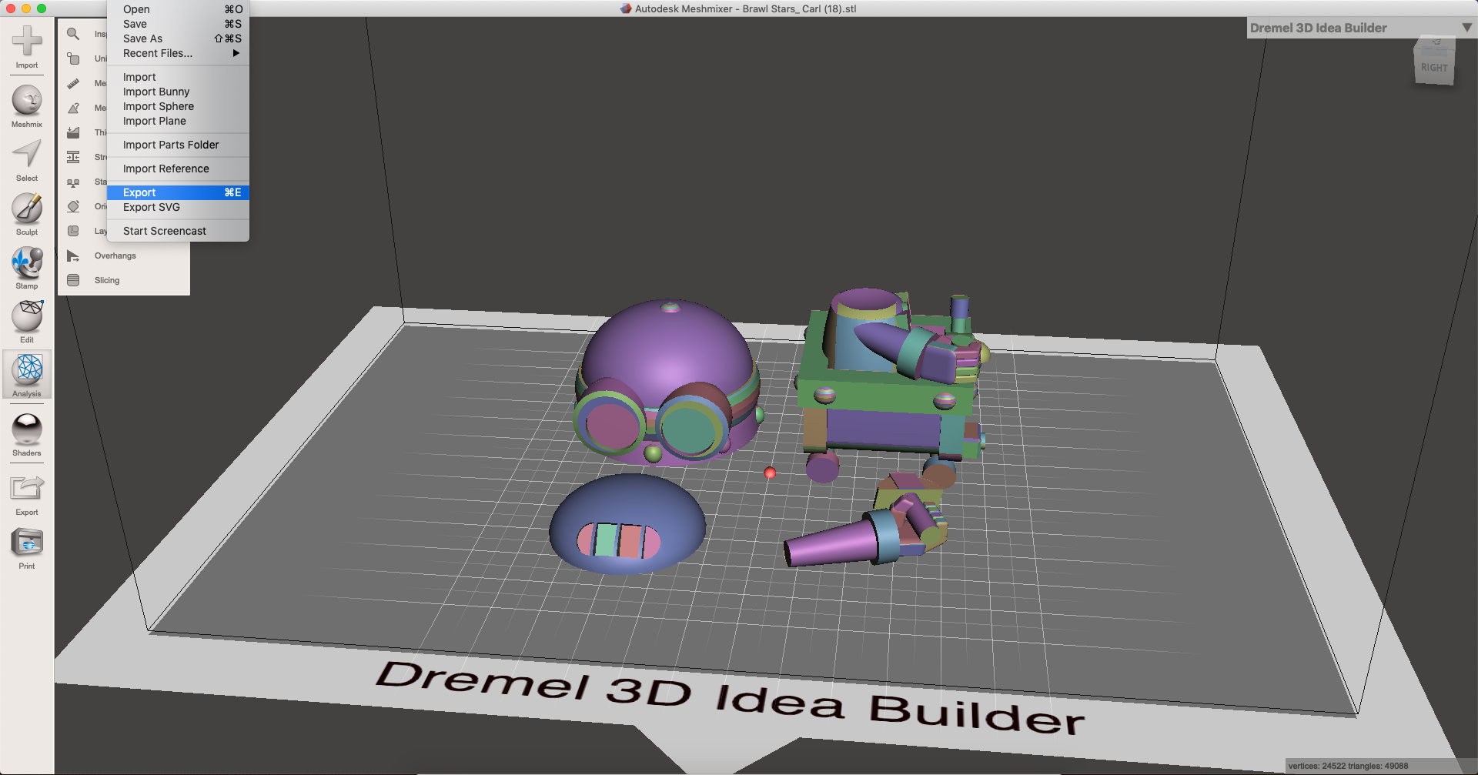Click the green minimize window button

click(x=42, y=8)
